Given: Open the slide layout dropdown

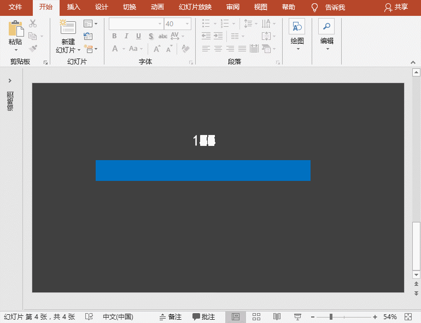Looking at the screenshot, I should coord(91,24).
